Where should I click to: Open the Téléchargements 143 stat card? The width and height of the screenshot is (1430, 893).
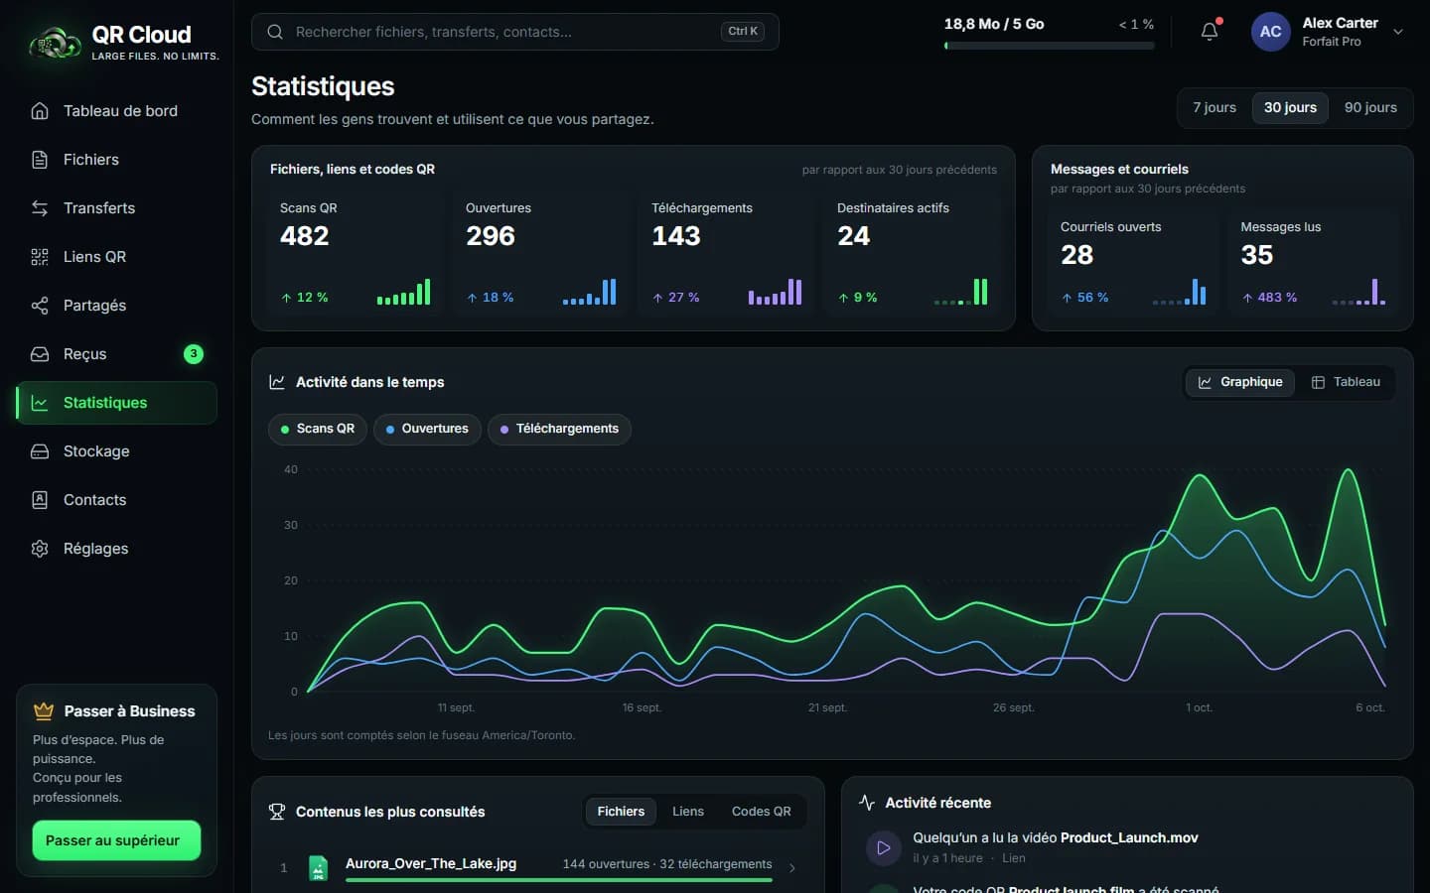point(726,252)
